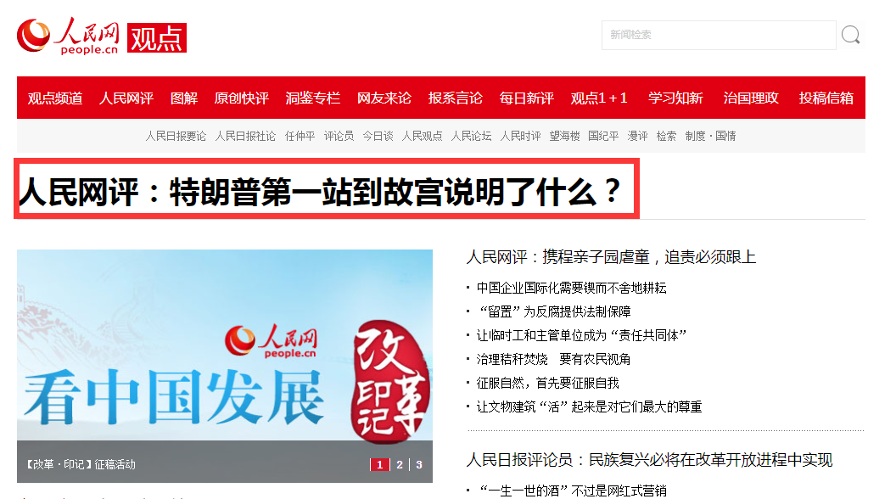Click the red 观点 logo badge
Viewport: 896px width, 499px height.
pos(157,38)
